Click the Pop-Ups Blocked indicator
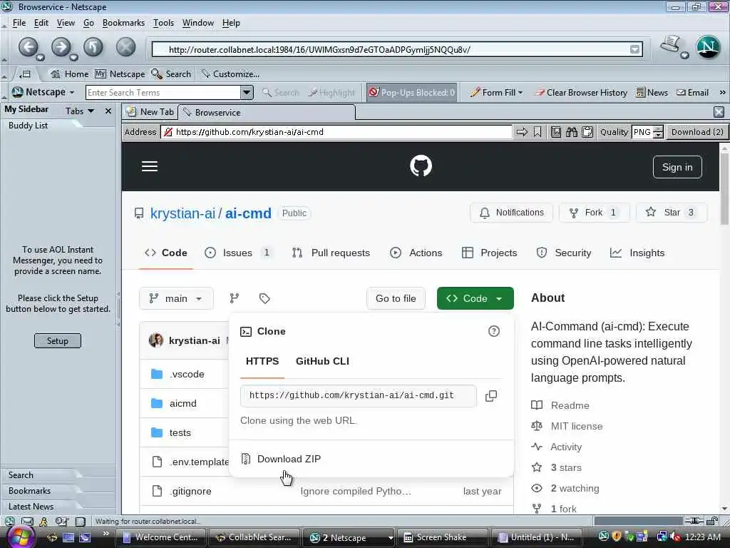Viewport: 730px width, 548px height. 412,92
